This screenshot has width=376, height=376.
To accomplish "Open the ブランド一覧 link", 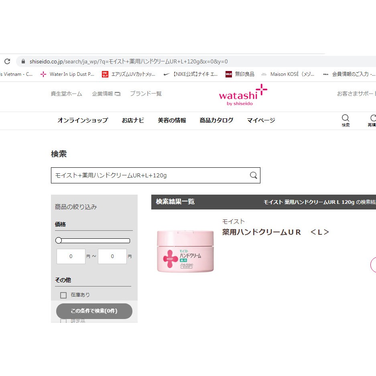I will pos(146,93).
